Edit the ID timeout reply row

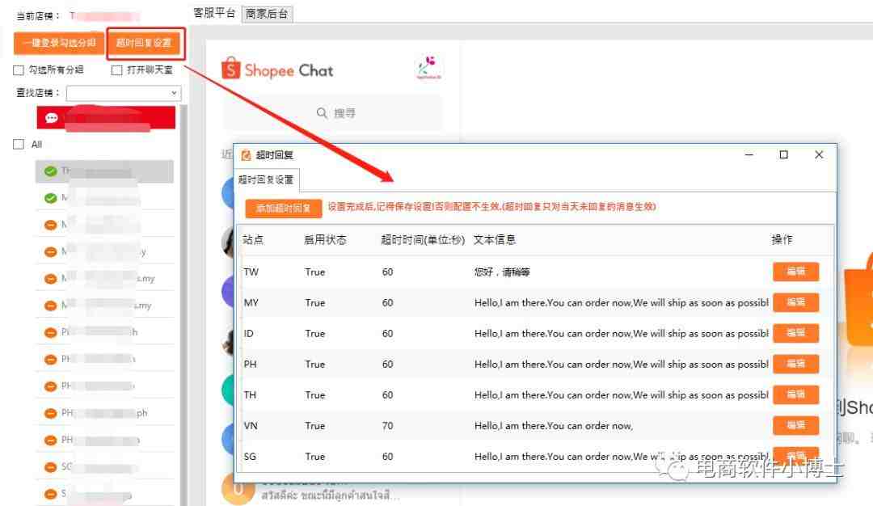[x=795, y=333]
